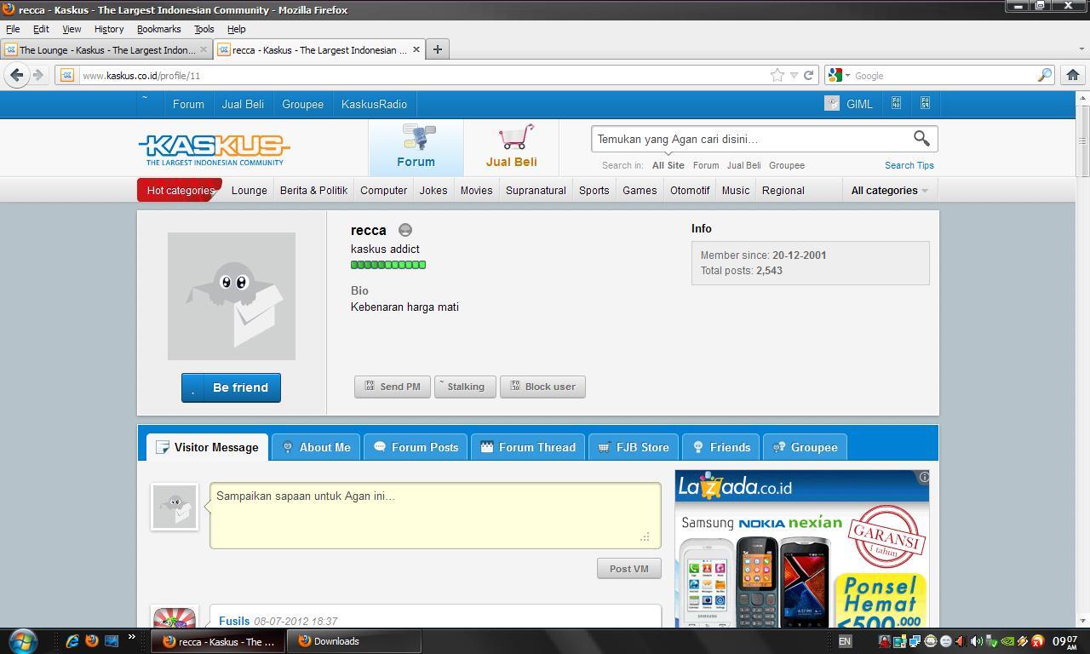Open the Windows Start menu

[22, 640]
